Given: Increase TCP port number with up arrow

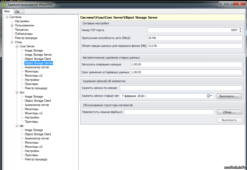Looking at the screenshot, I should coord(240,29).
